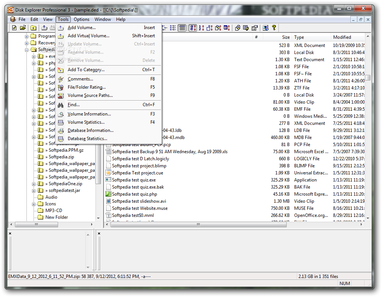Click the yellow New Category toolbar icon
The width and height of the screenshot is (382, 297).
coord(34,28)
